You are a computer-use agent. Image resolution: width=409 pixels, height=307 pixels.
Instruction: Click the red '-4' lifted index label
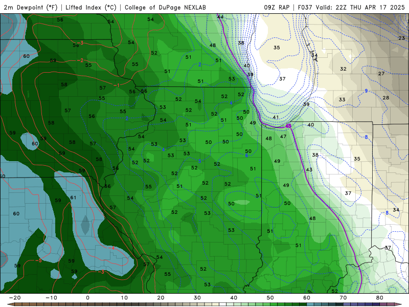coord(111,248)
